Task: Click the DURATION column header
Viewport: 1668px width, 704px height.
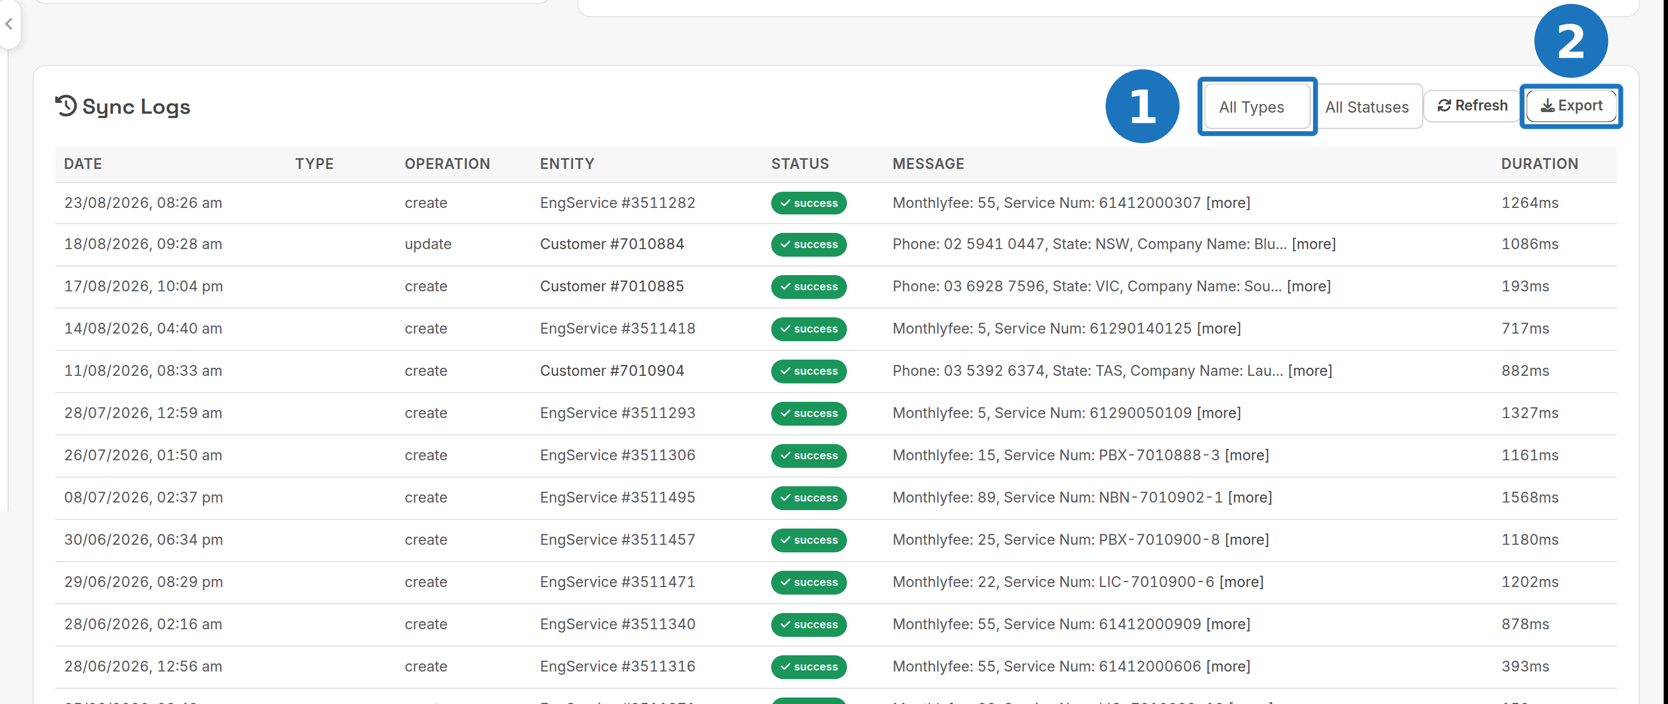Action: pyautogui.click(x=1540, y=164)
